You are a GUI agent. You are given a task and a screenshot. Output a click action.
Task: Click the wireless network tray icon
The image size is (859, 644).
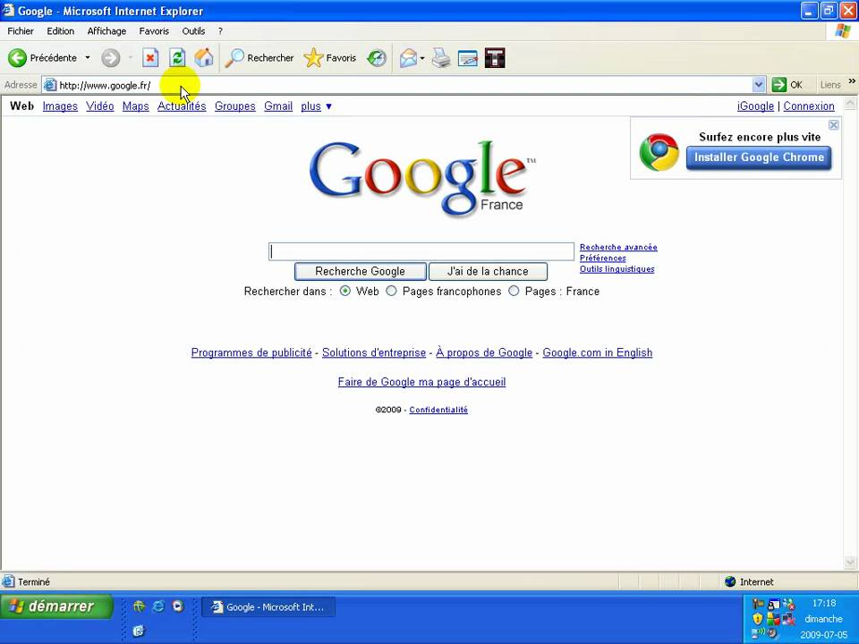758,633
